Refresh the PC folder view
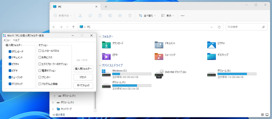272x119 pixels. pos(219,27)
